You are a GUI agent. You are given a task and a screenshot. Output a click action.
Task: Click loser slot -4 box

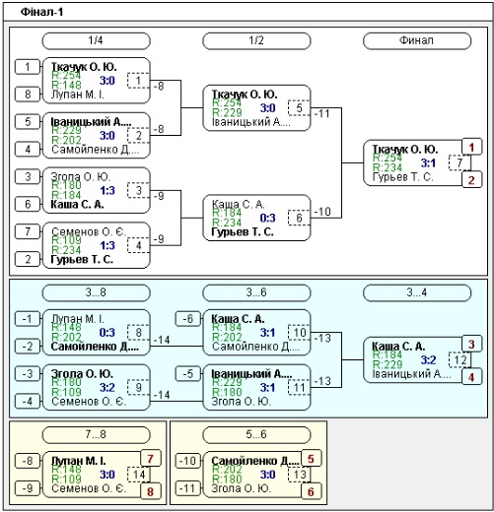pos(28,402)
